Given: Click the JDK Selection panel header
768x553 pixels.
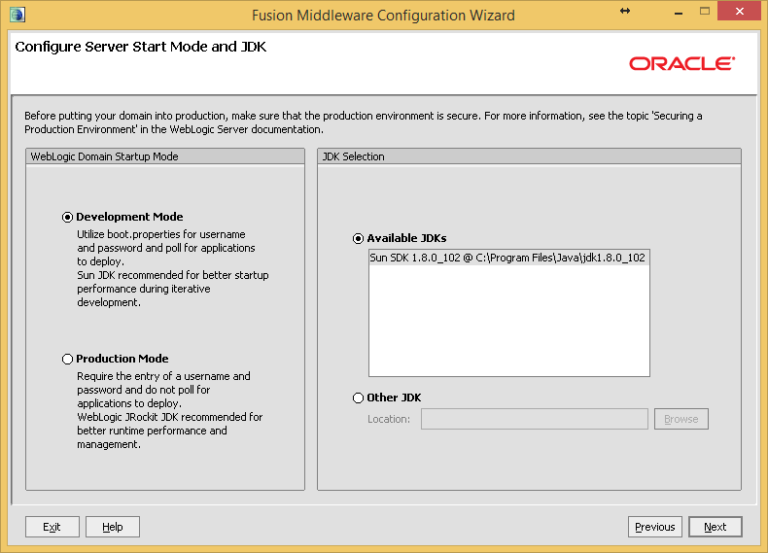Looking at the screenshot, I should coord(529,156).
